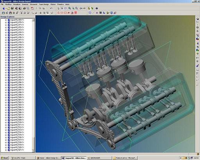
Task: Click the Design Explorer scroll up arrow
Action: 33,20
